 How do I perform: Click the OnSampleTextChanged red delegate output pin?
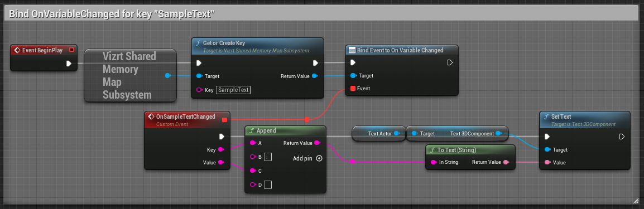(224, 120)
